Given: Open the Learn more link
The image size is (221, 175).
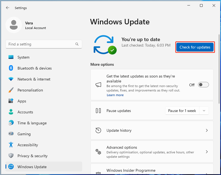Looking at the screenshot, I should coord(115,95).
